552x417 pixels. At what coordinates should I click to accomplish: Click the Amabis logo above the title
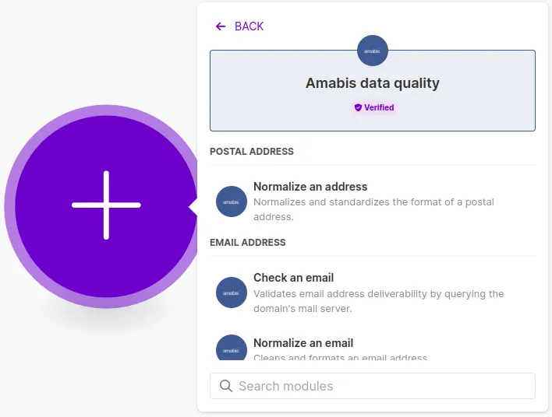372,51
